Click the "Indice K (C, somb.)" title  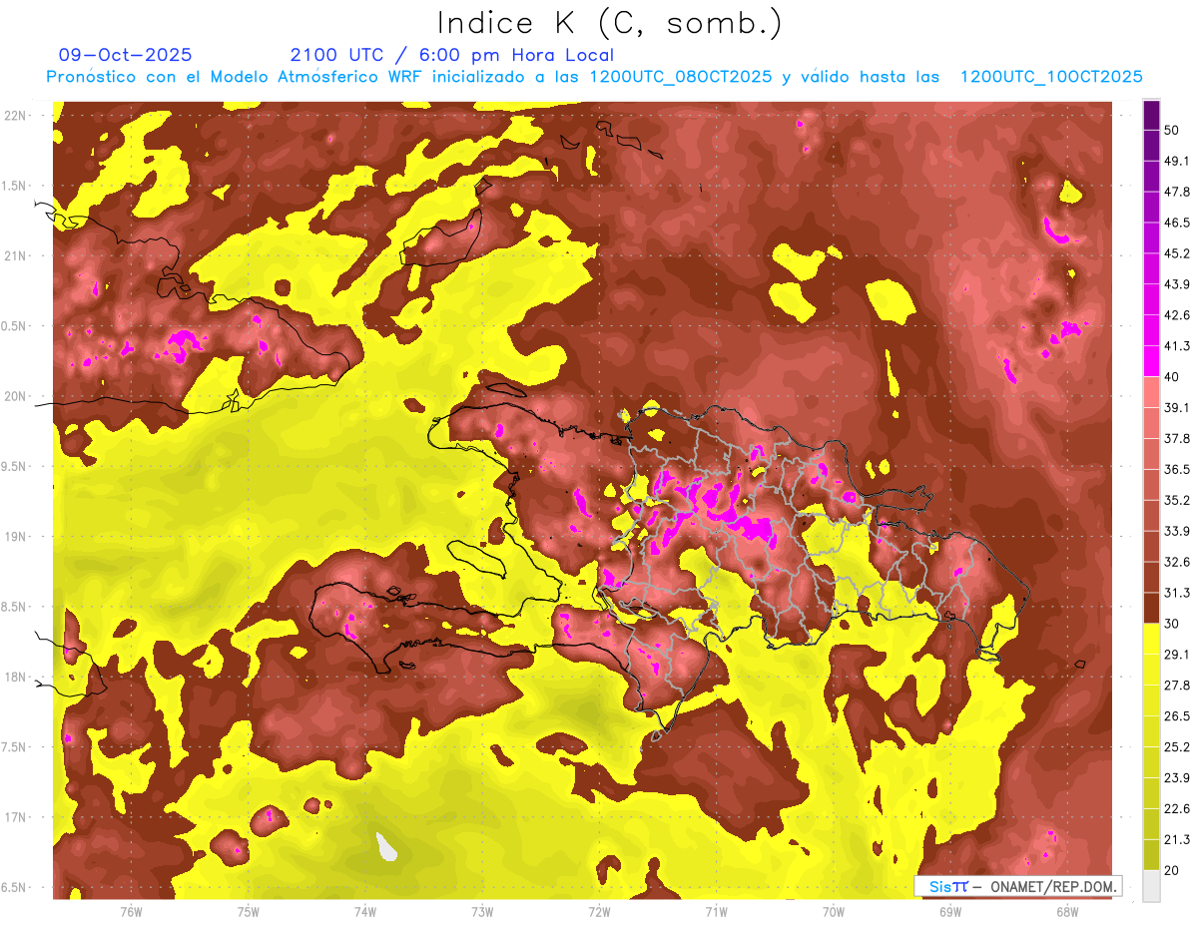(x=609, y=23)
